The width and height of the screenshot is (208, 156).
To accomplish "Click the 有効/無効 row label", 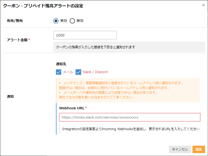I will pyautogui.click(x=15, y=21).
